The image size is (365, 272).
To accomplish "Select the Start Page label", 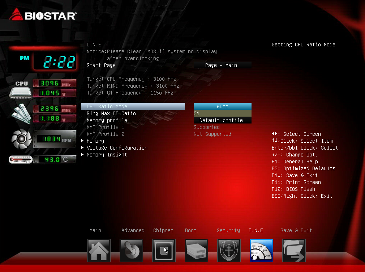I will tap(101, 65).
